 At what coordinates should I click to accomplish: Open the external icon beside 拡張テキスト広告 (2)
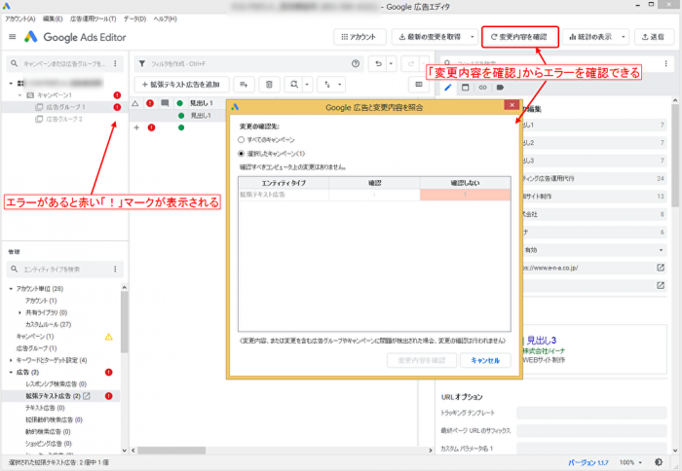tap(87, 396)
